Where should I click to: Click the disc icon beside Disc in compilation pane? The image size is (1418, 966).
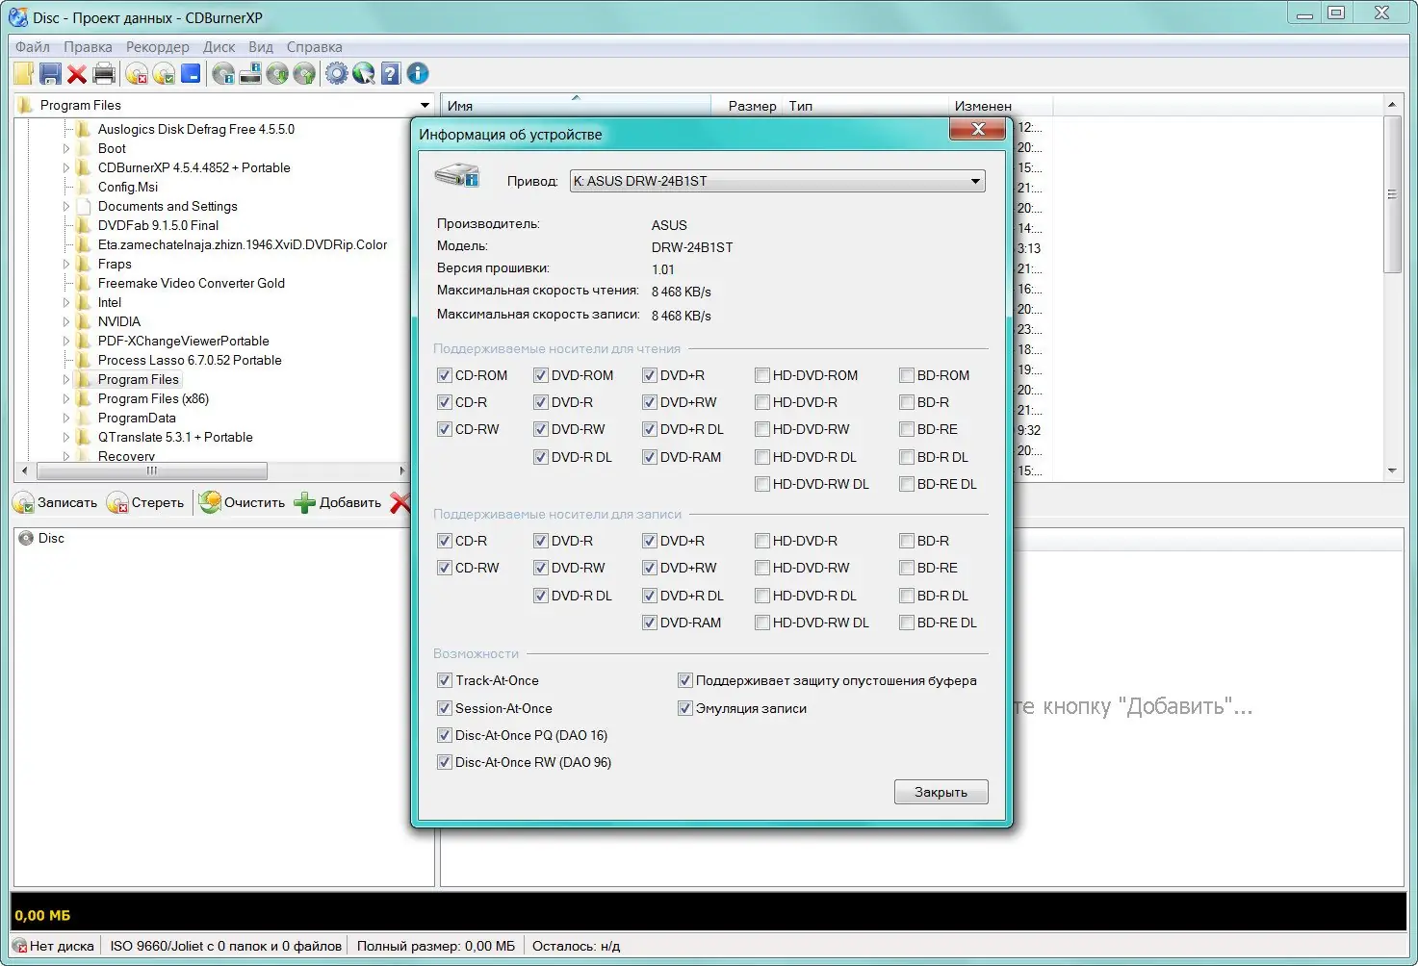pos(26,539)
